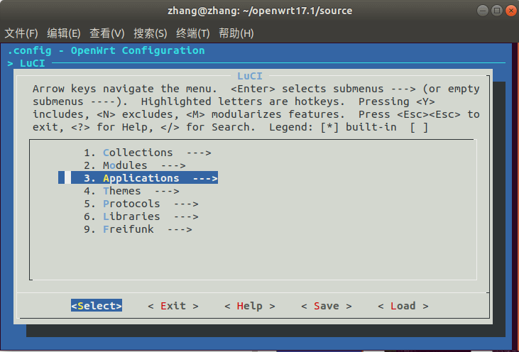Open the 文件(F) menu
Screen dimensions: 519x352
pyautogui.click(x=21, y=33)
